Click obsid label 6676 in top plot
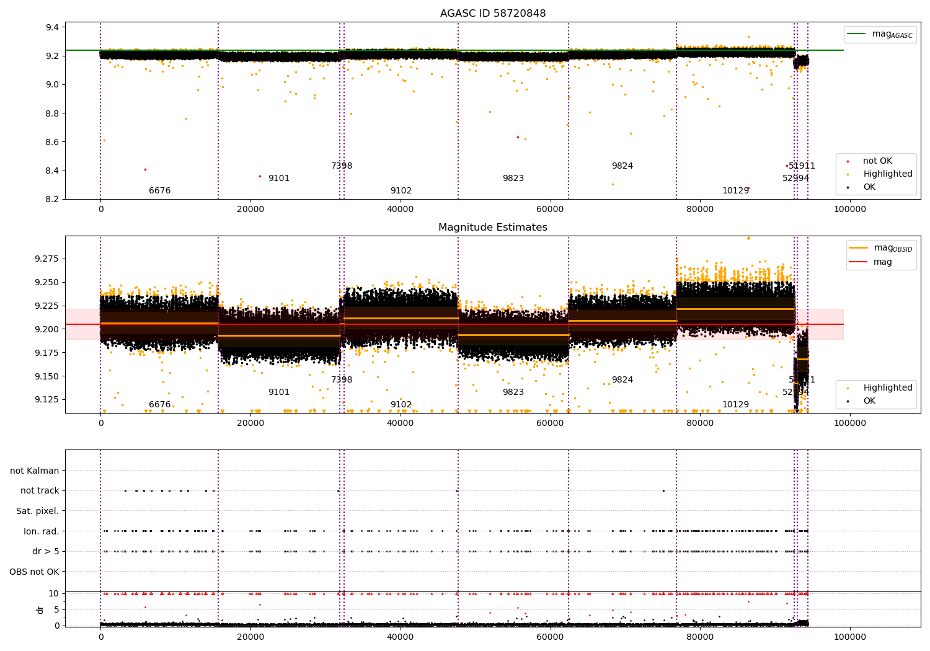This screenshot has height=651, width=930. pyautogui.click(x=159, y=191)
